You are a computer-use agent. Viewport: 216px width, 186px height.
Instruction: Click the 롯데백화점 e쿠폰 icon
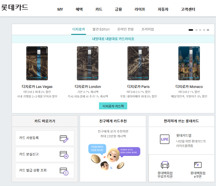[x=198, y=165]
